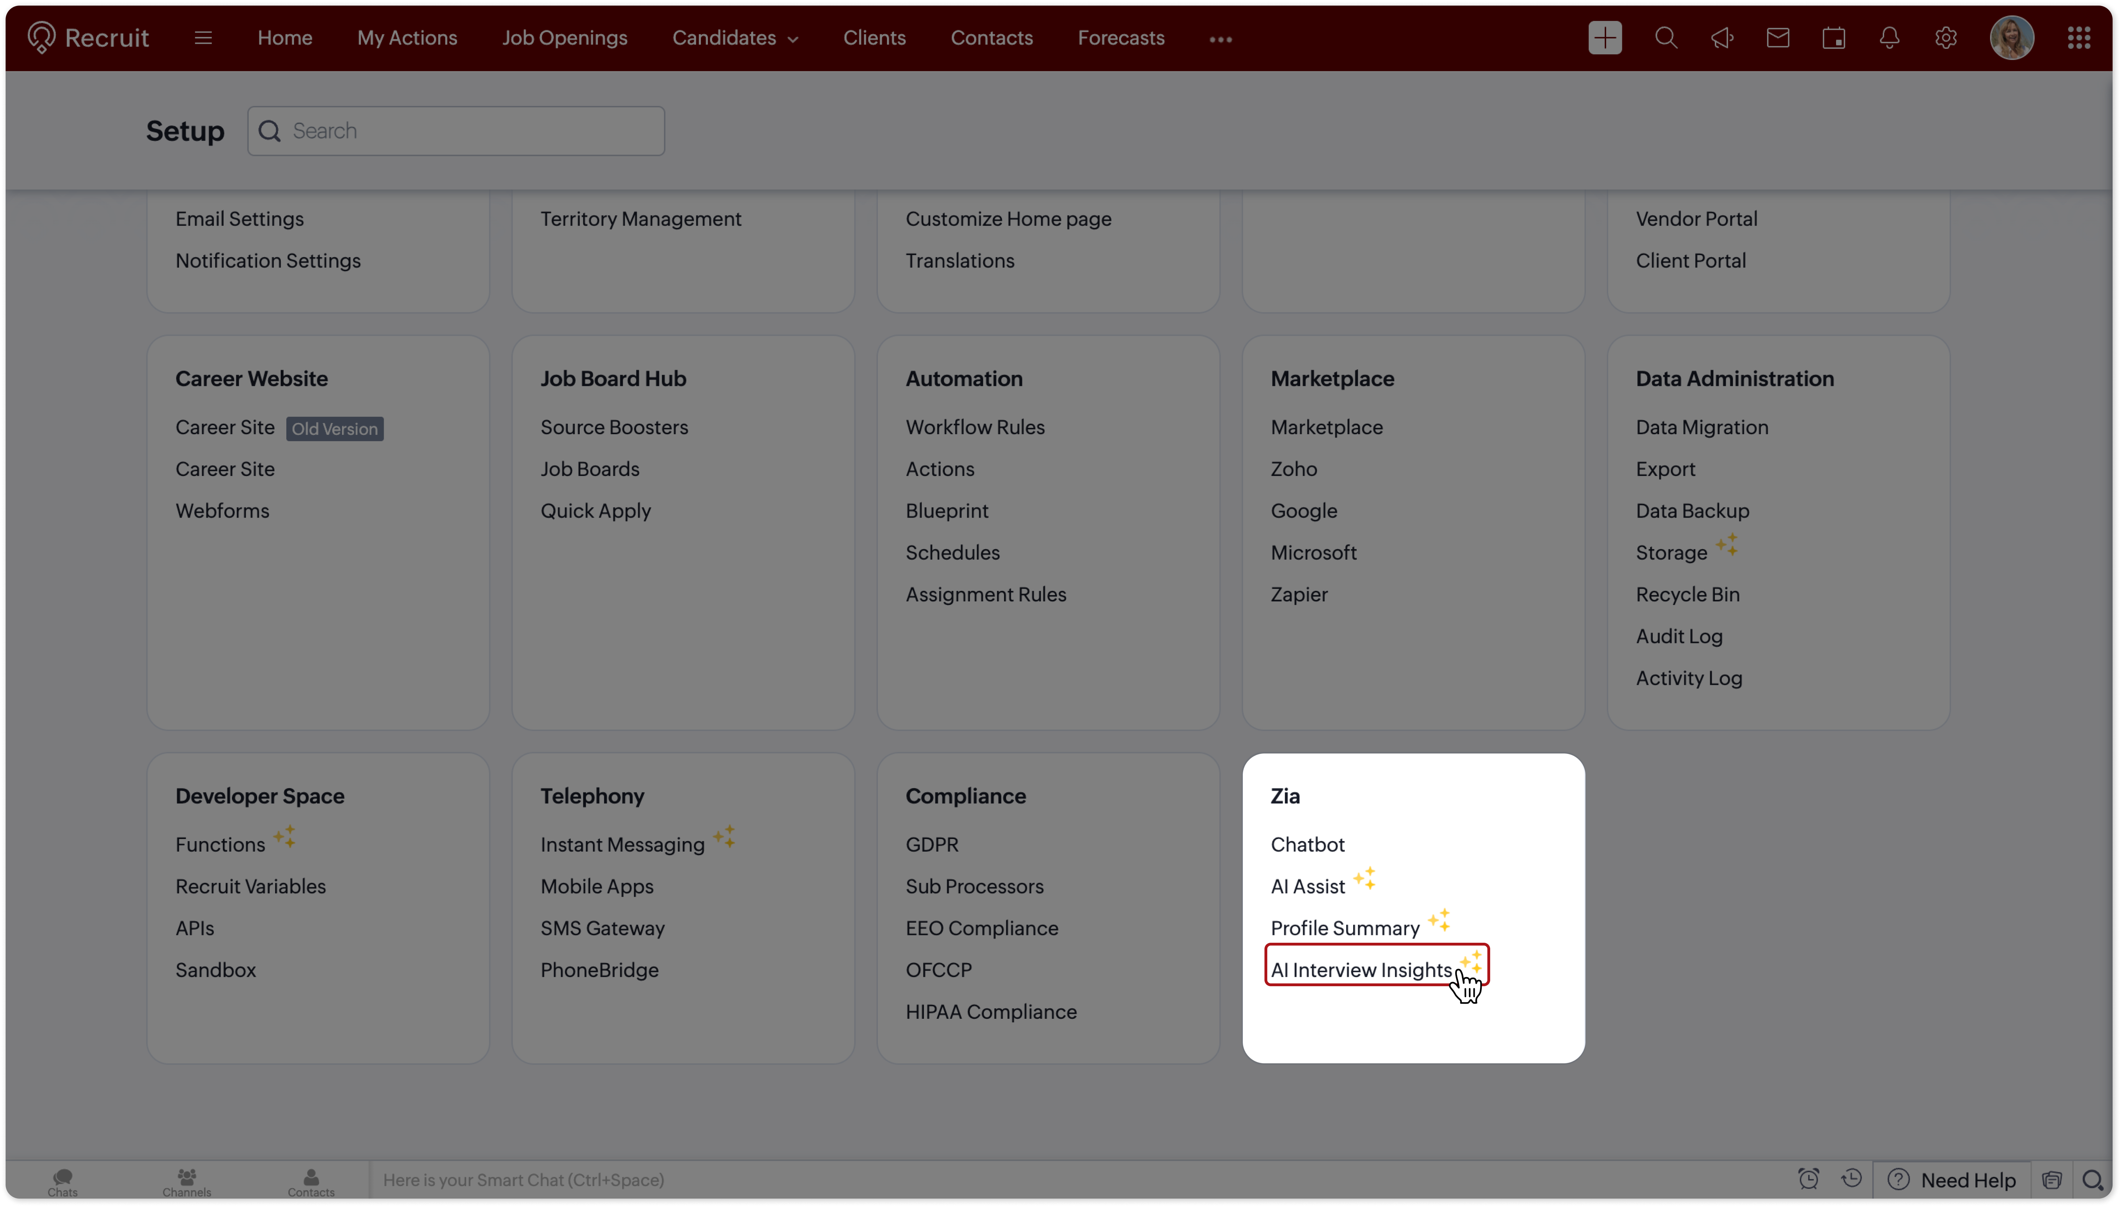This screenshot has width=2121, height=1207.
Task: Click the Need Help button
Action: click(1952, 1180)
